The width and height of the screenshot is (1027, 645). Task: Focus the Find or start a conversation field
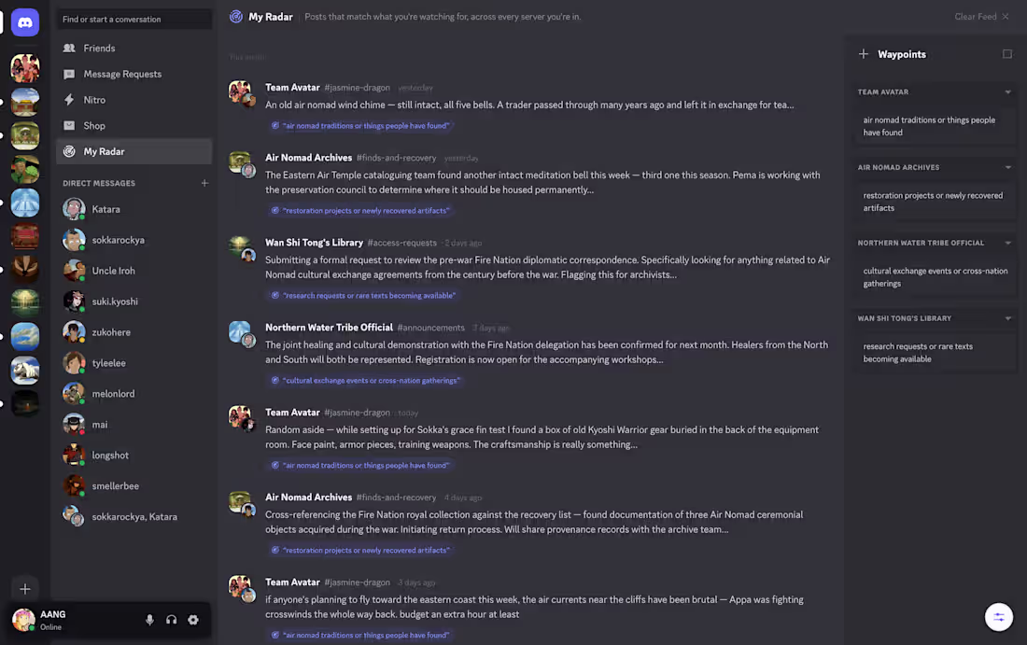point(134,19)
